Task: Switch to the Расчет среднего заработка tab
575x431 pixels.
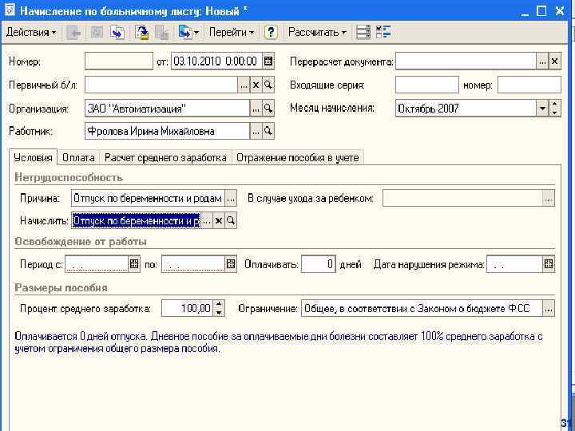Action: click(x=165, y=157)
